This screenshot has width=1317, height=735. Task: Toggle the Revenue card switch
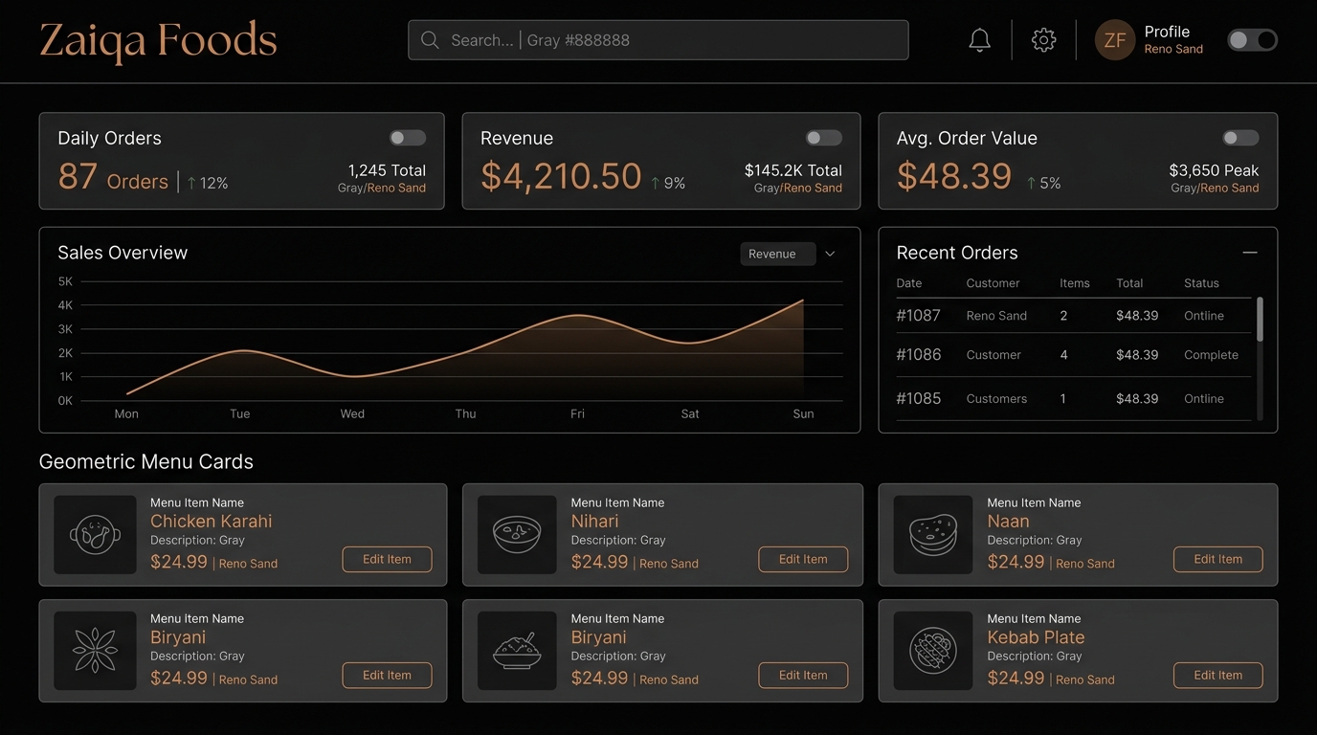(823, 138)
